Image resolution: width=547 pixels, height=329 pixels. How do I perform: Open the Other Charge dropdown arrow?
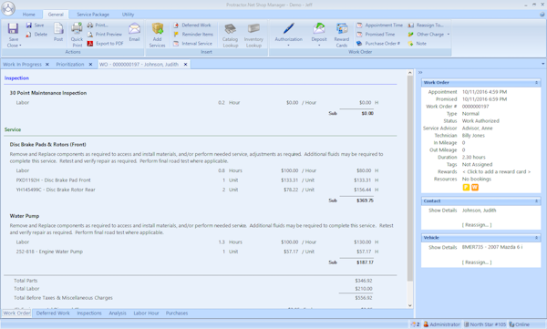449,35
